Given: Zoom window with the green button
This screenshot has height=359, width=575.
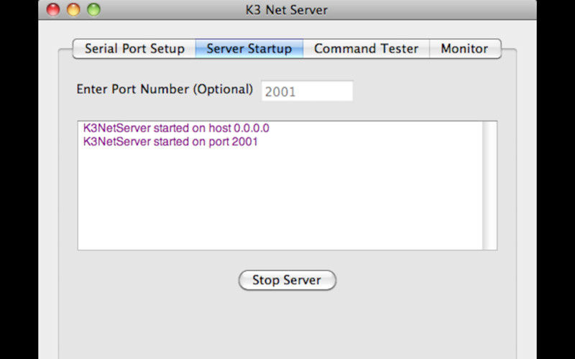Looking at the screenshot, I should coord(93,9).
